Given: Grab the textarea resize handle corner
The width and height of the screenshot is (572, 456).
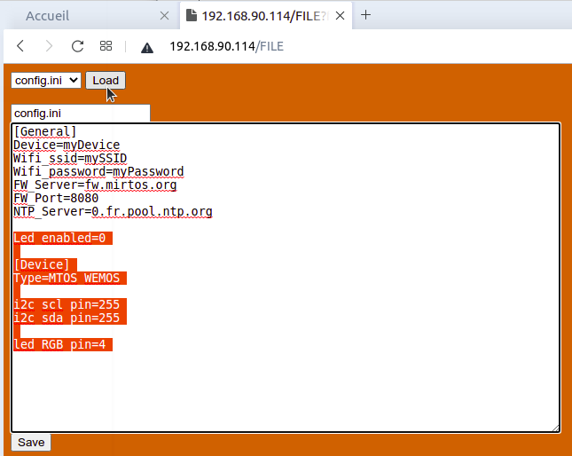Looking at the screenshot, I should [x=554, y=427].
